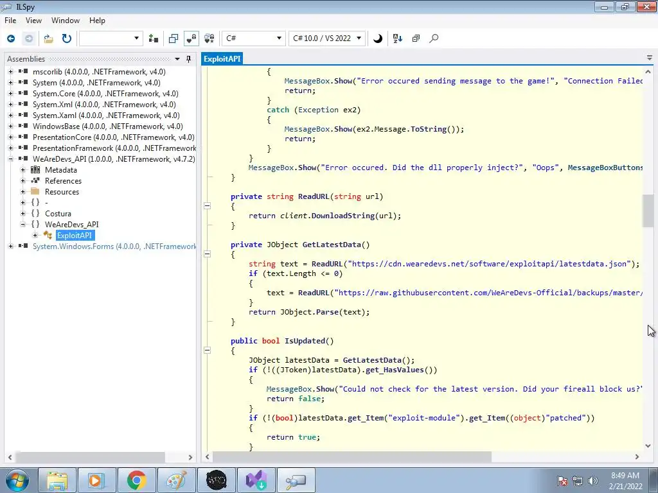Expand the ExploitAPI class node
Viewport: 658px width, 493px height.
[x=35, y=235]
